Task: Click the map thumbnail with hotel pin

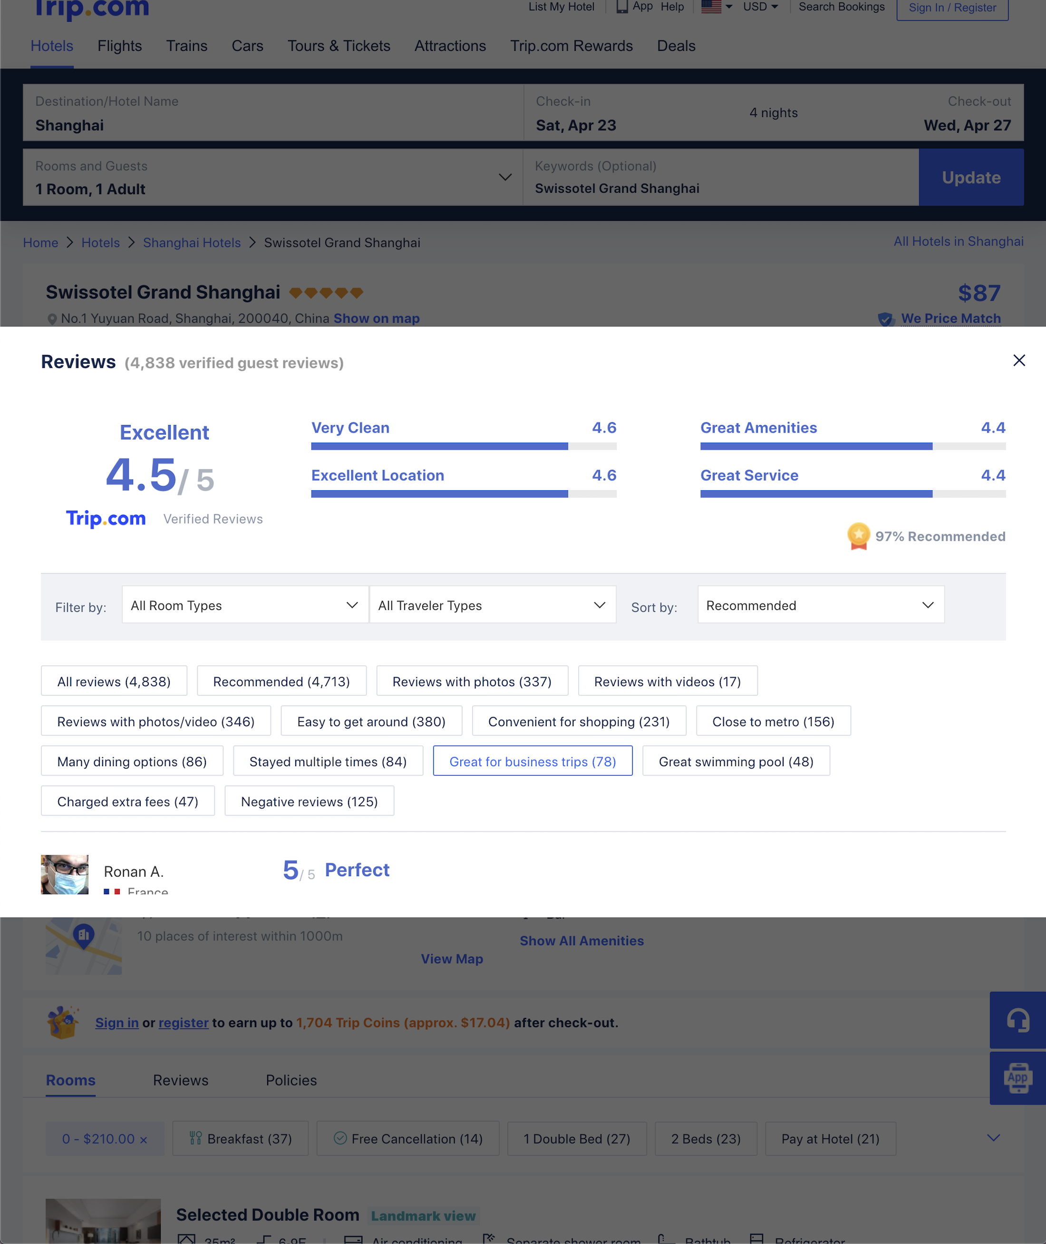Action: click(84, 946)
